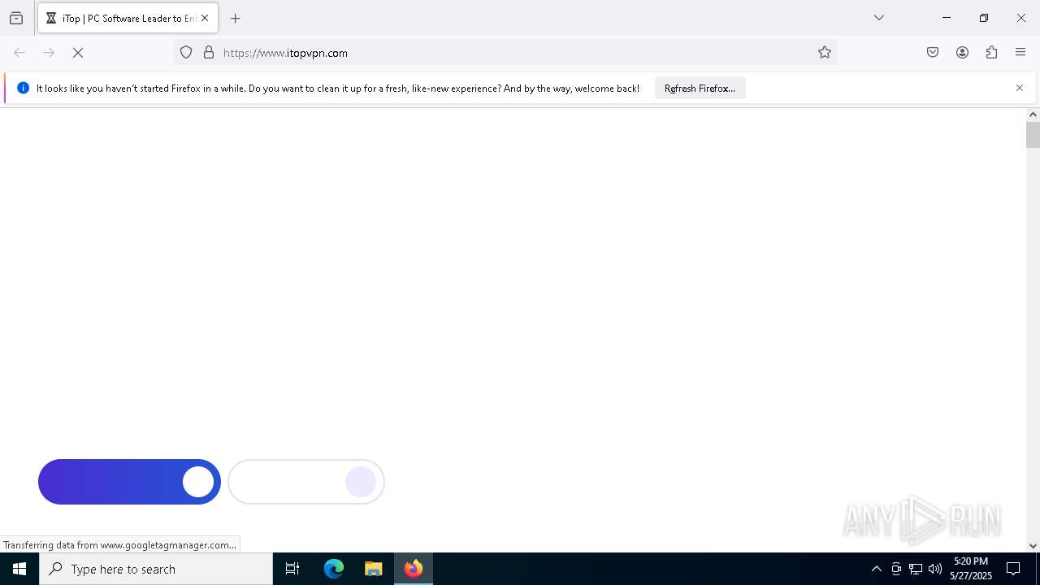Image resolution: width=1040 pixels, height=585 pixels.
Task: Stop loading the page
Action: coord(78,53)
